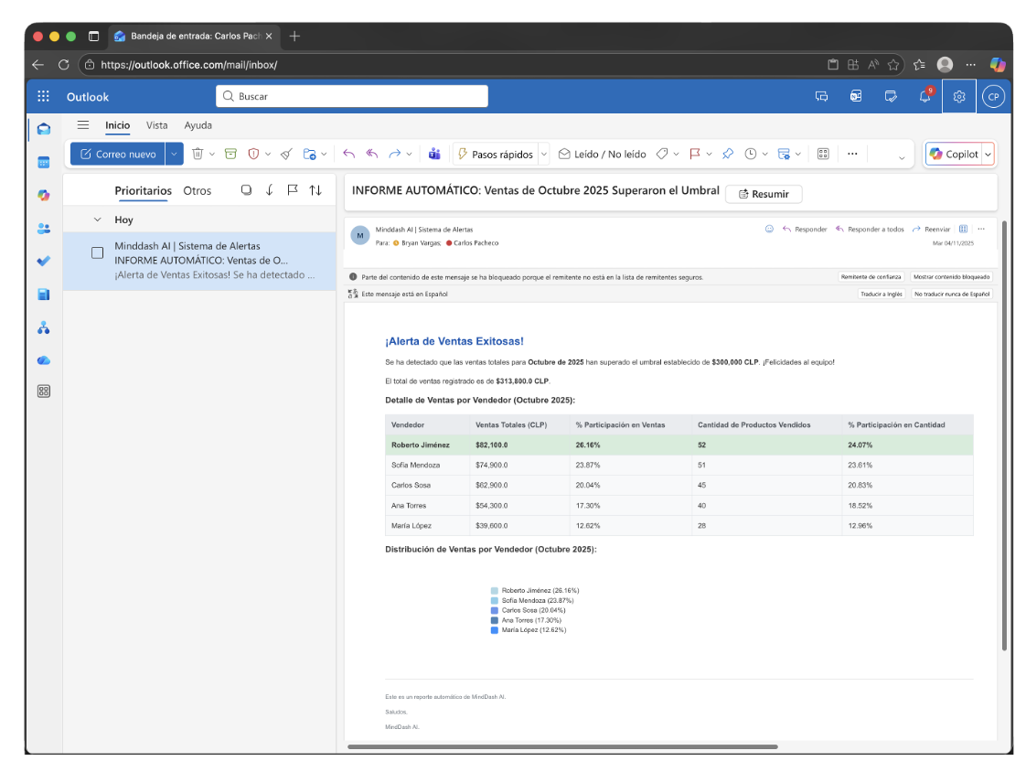
Task: Expand the Copilot dropdown arrow
Action: point(988,155)
